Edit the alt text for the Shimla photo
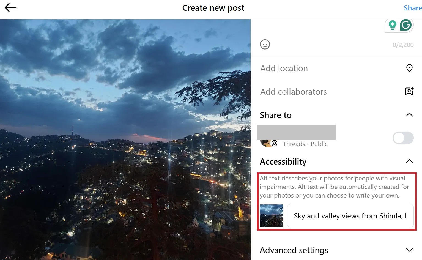422x260 pixels. [x=350, y=216]
